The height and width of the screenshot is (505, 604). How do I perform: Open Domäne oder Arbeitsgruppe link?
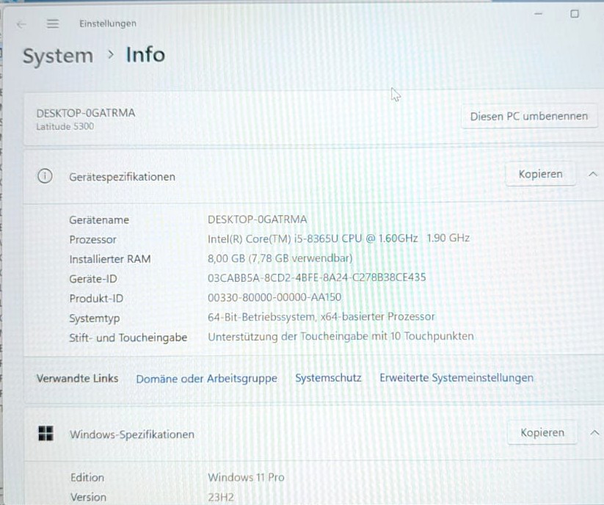coord(206,379)
